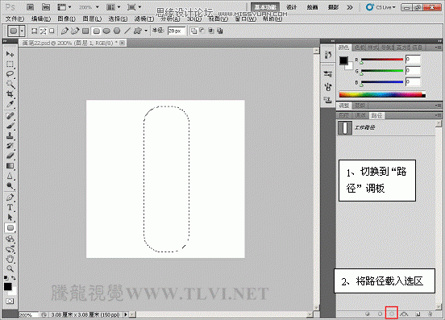Select the Healing Brush tool

10,116
